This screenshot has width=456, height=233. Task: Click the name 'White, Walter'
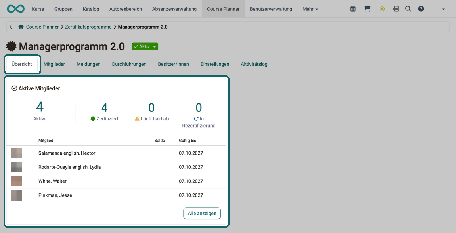coord(53,181)
